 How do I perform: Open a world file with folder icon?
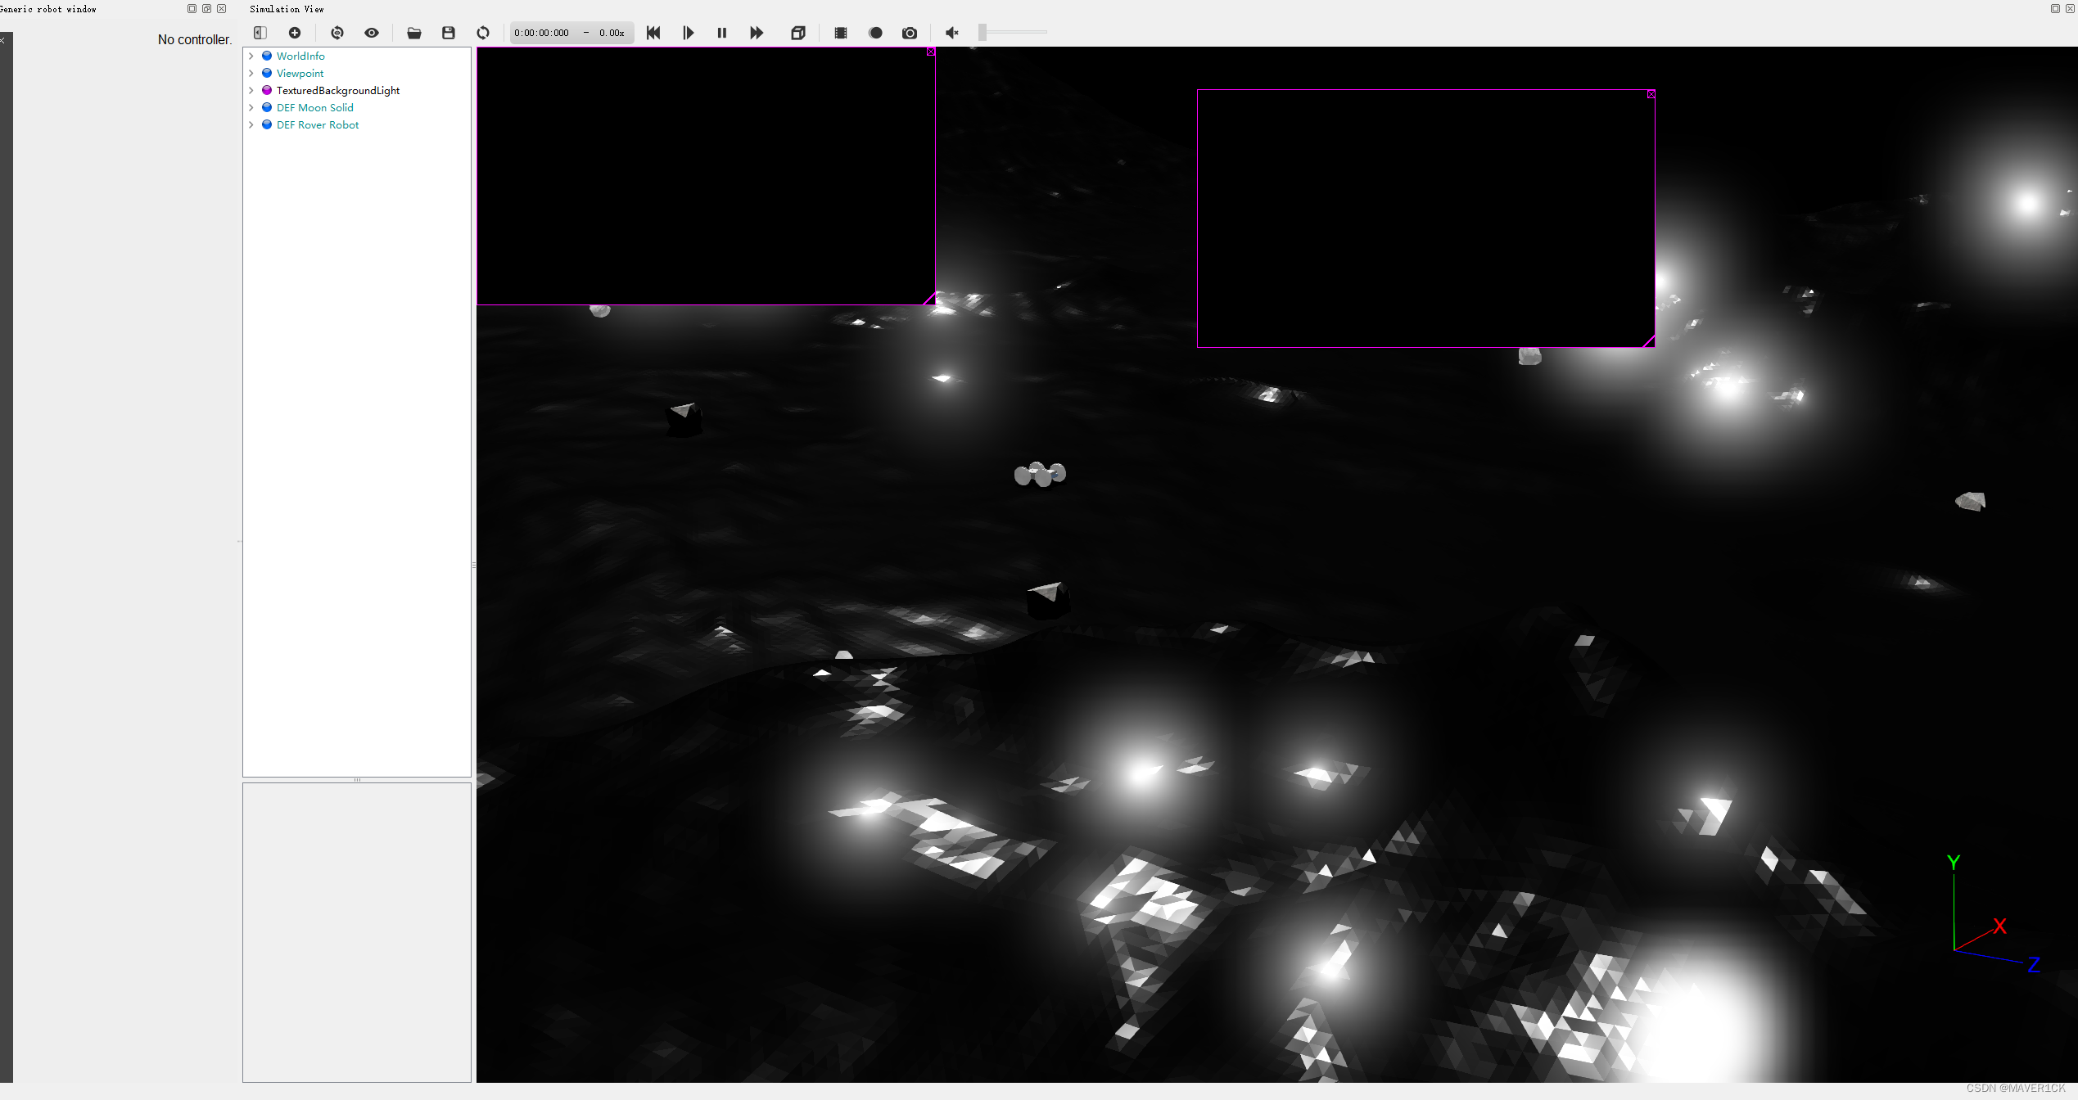tap(414, 33)
